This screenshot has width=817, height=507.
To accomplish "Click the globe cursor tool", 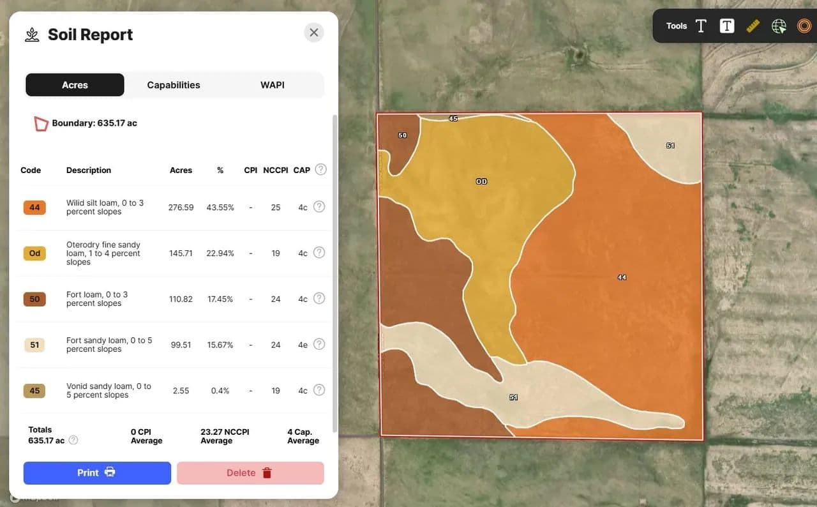I will 779,26.
